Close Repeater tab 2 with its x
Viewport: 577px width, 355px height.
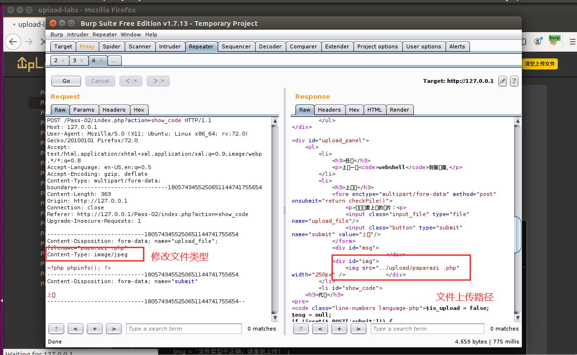pos(63,61)
